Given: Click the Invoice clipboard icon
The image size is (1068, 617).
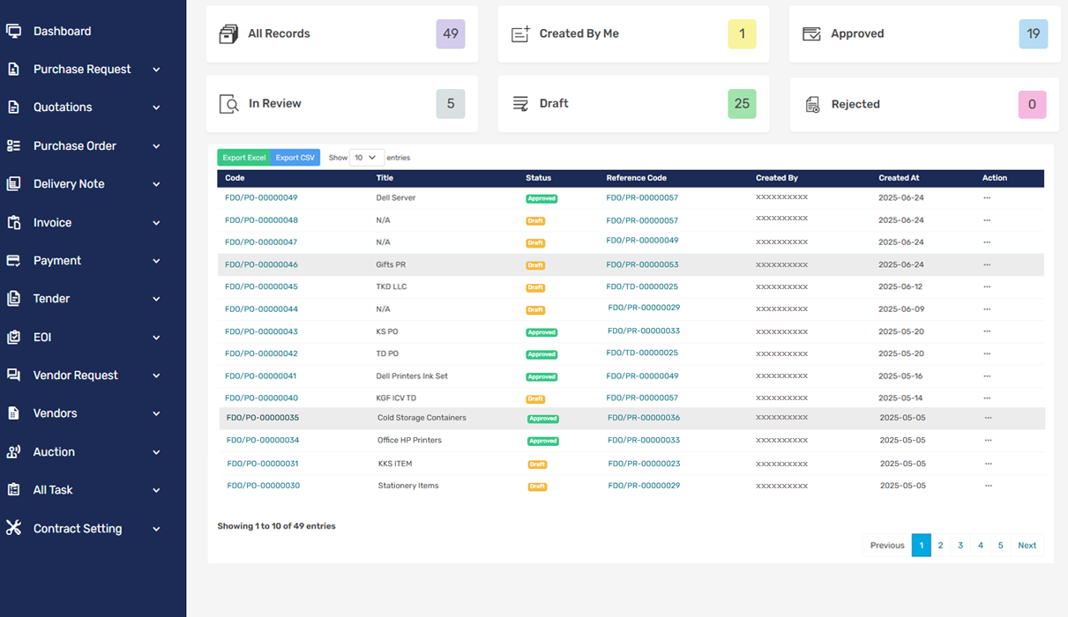Looking at the screenshot, I should [x=13, y=222].
